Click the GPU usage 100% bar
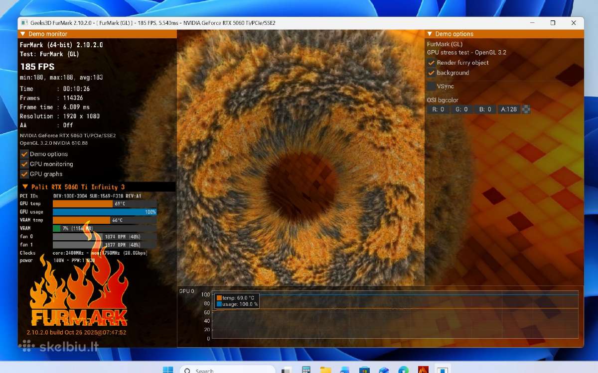The height and width of the screenshot is (373, 598). [105, 212]
